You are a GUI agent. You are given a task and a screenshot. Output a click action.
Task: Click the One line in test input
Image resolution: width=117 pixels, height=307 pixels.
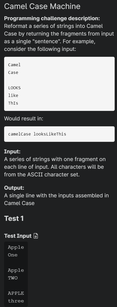click(13, 255)
